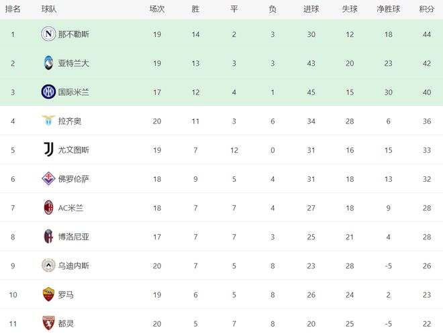The height and width of the screenshot is (336, 443).
Task: Open the 那不勒斯 team name link
Action: click(x=73, y=34)
